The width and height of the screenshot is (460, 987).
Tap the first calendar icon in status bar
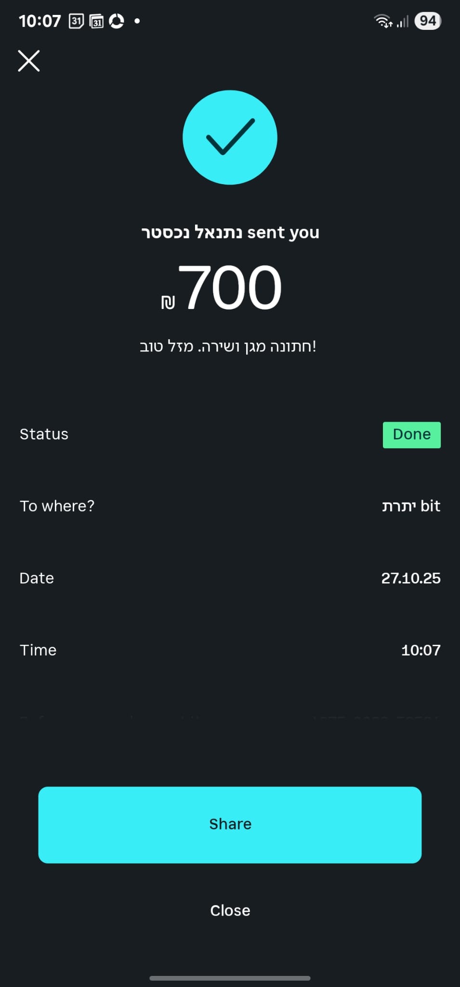click(x=76, y=21)
